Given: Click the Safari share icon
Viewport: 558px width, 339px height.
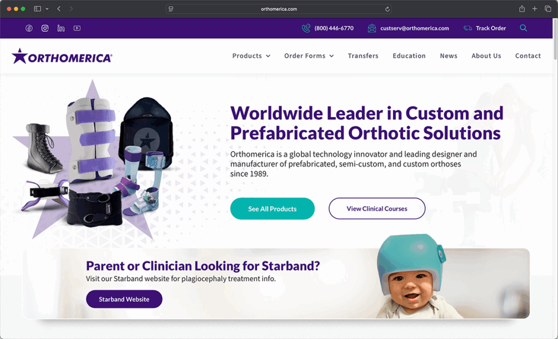Looking at the screenshot, I should click(x=521, y=9).
